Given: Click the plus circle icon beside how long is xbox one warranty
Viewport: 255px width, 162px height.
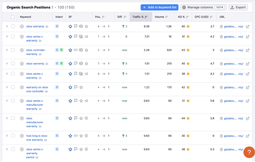Looking at the screenshot, I should click(x=22, y=136).
